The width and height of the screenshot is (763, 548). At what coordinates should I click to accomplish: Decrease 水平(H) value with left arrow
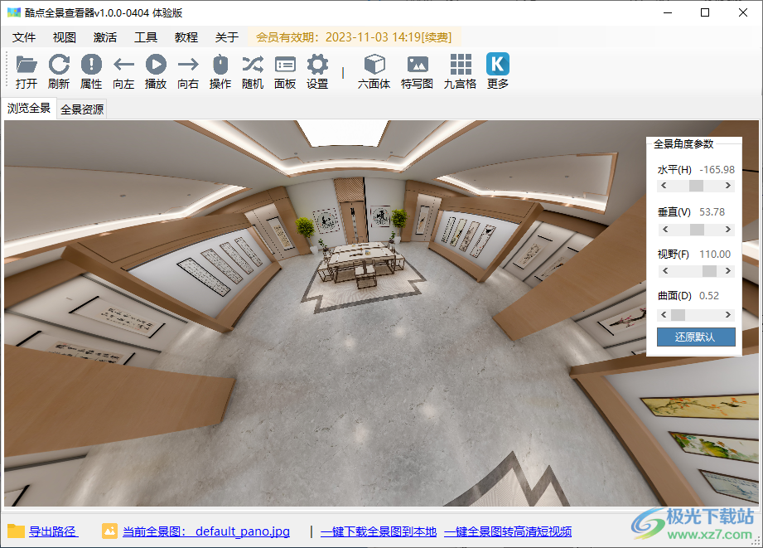point(664,186)
